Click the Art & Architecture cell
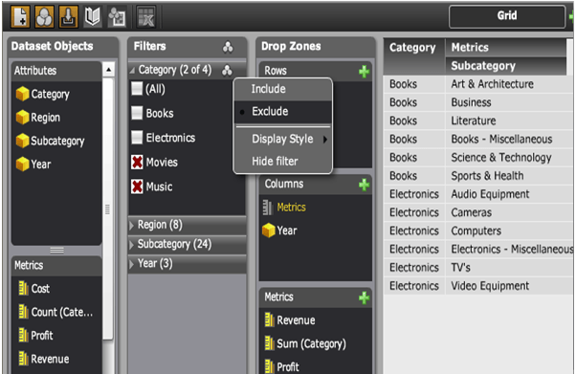The height and width of the screenshot is (374, 576). coord(509,84)
